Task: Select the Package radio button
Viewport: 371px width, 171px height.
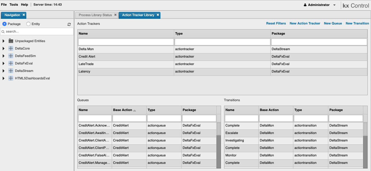Action: coord(4,24)
